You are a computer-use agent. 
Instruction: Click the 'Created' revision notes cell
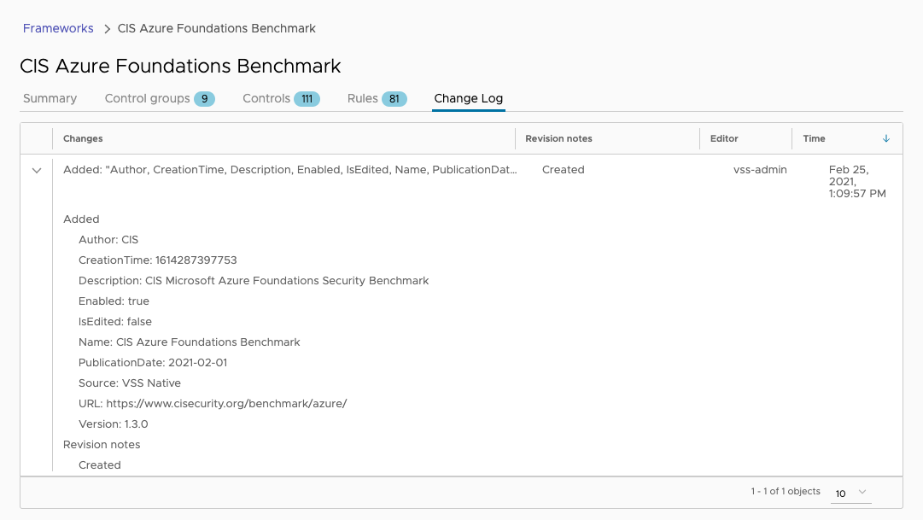(x=564, y=170)
